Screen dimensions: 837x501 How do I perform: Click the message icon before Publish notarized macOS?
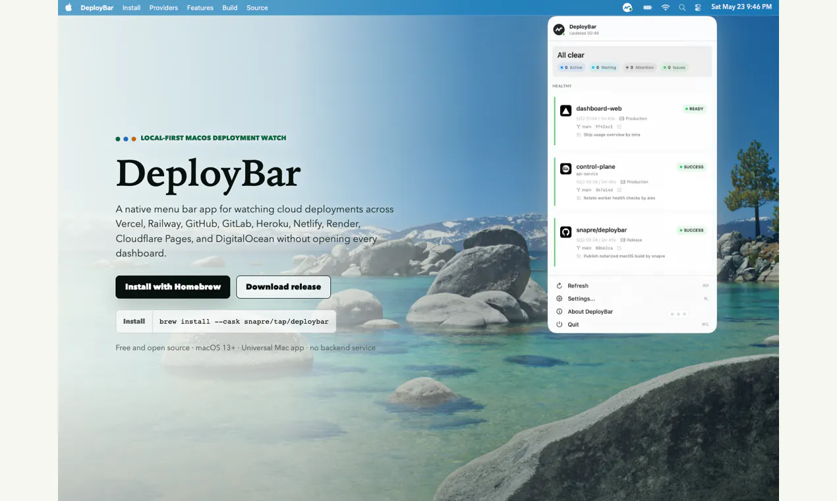point(579,256)
